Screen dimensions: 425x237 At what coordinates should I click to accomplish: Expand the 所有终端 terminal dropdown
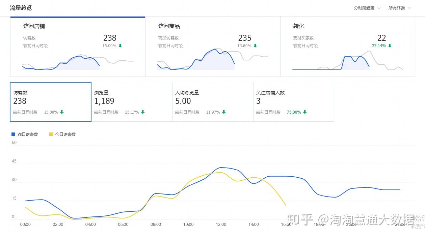tap(400, 8)
